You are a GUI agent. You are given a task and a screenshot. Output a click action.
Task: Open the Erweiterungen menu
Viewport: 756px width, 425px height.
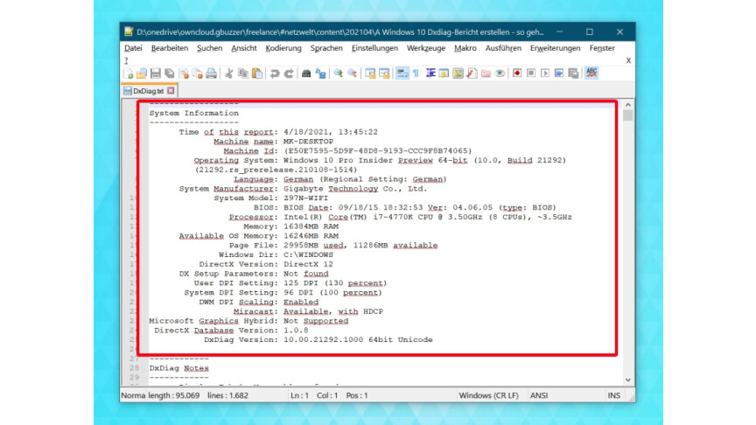coord(556,48)
